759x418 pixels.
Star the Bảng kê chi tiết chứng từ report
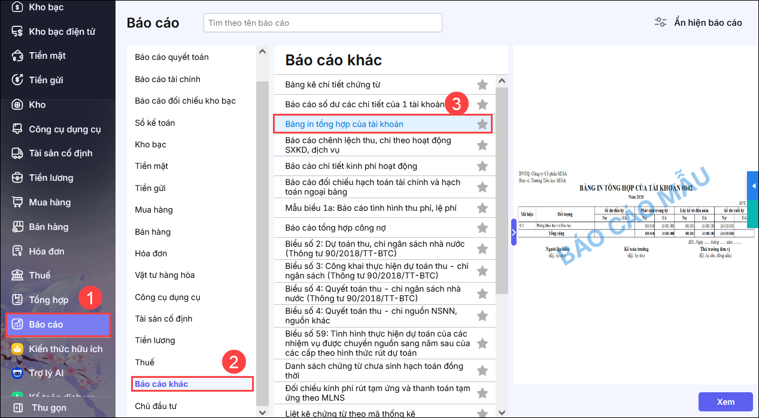coord(482,85)
